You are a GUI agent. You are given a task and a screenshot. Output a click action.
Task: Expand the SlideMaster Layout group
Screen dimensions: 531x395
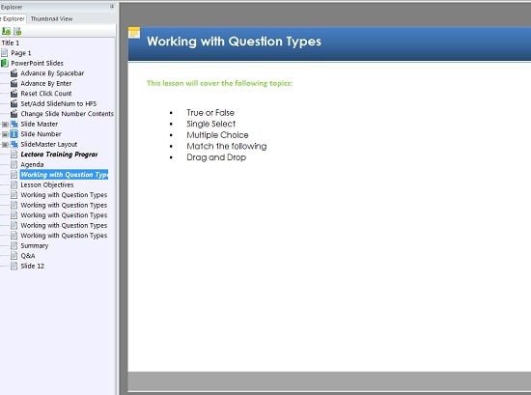(x=5, y=145)
